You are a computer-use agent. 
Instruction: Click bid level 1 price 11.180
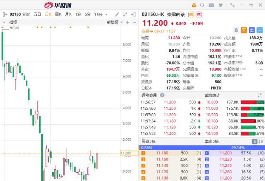(162, 153)
